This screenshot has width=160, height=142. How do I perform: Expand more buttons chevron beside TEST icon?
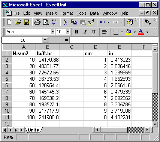pos(156,20)
